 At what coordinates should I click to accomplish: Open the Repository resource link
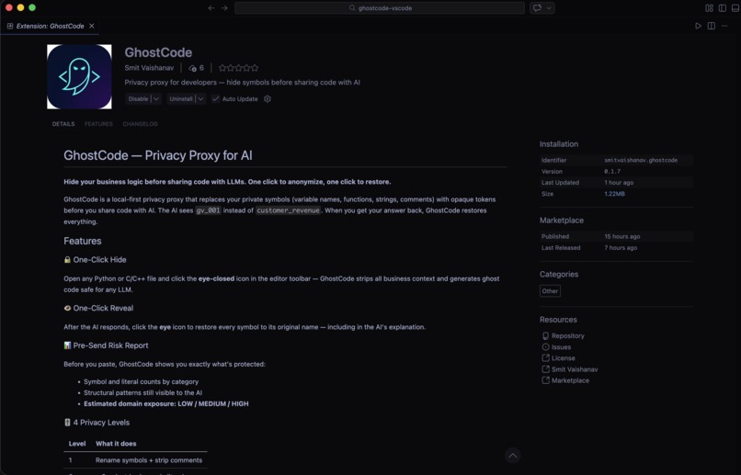coord(567,335)
